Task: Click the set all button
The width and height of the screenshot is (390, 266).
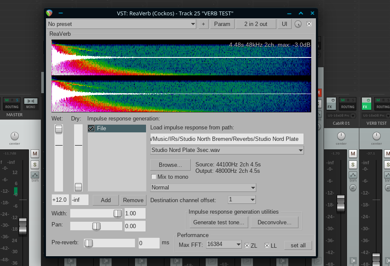Action: (298, 246)
